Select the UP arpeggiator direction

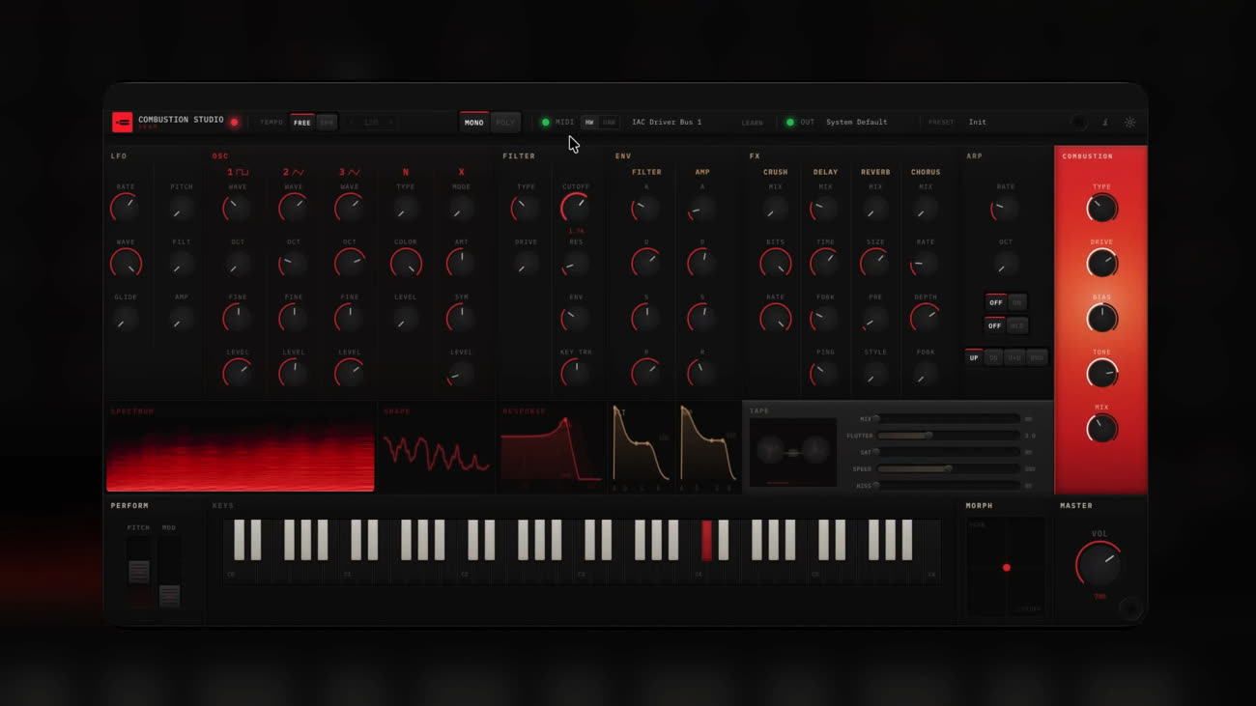point(974,357)
